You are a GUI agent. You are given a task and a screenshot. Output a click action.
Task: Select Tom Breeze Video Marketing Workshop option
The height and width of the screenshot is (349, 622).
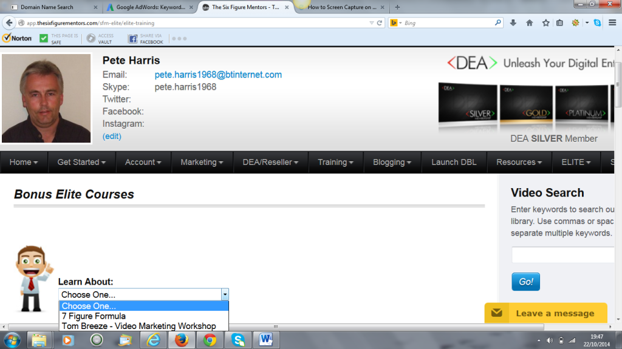pyautogui.click(x=143, y=326)
